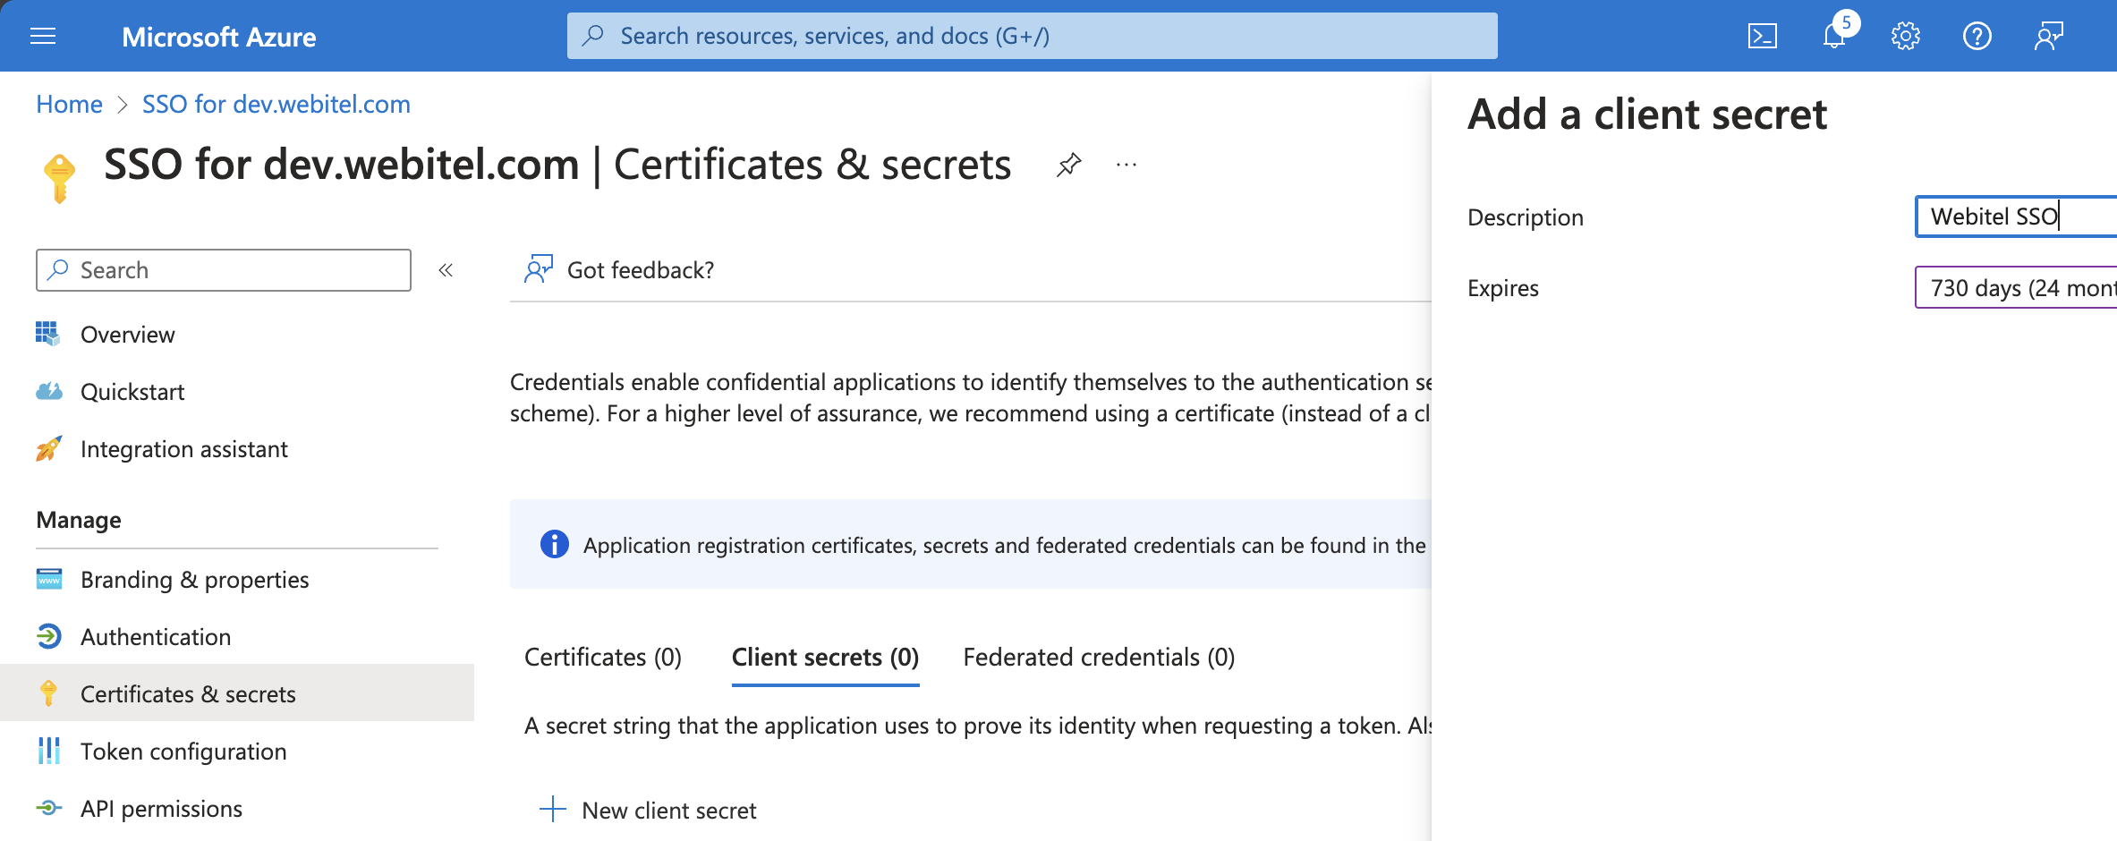The height and width of the screenshot is (841, 2117).
Task: Pin the Certificates & secrets blade
Action: click(x=1068, y=165)
